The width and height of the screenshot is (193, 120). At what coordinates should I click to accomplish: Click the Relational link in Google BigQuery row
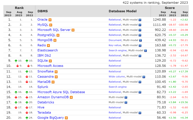pos(115,118)
